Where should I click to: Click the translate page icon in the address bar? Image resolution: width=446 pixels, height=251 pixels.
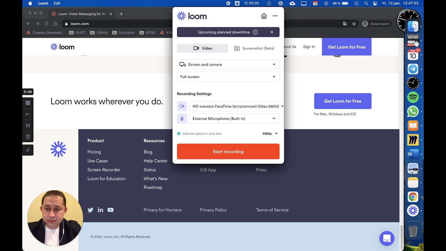(345, 24)
